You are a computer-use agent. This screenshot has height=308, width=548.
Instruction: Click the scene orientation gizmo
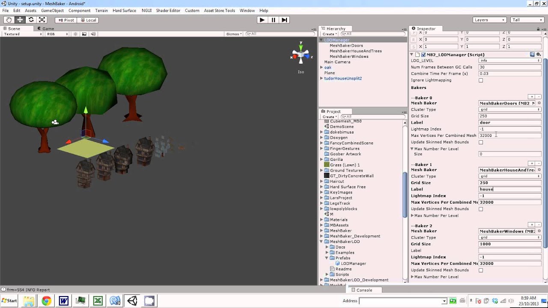tap(301, 54)
